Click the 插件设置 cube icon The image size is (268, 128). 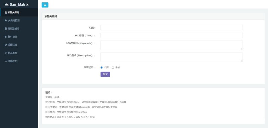(x=6, y=37)
